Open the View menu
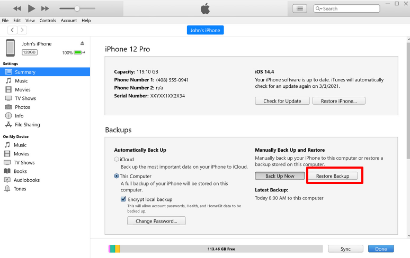The height and width of the screenshot is (258, 410). click(x=30, y=20)
